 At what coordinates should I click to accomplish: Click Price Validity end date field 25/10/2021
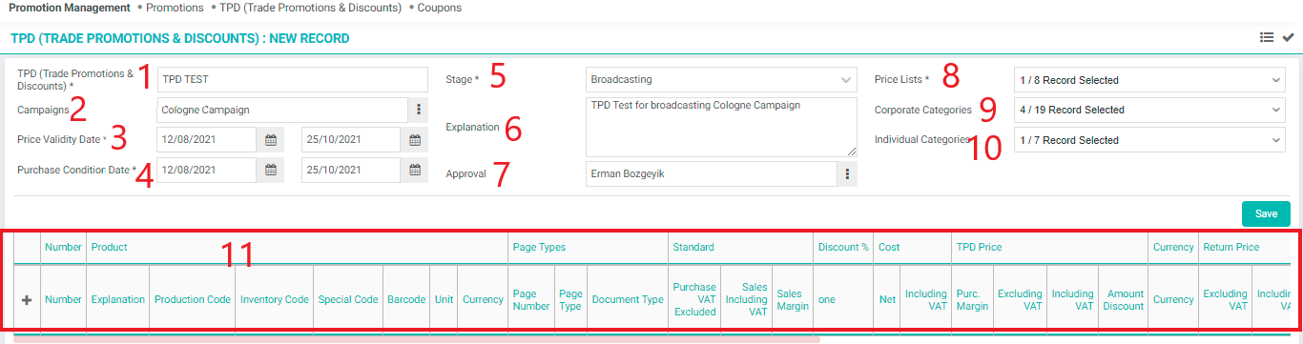[352, 140]
